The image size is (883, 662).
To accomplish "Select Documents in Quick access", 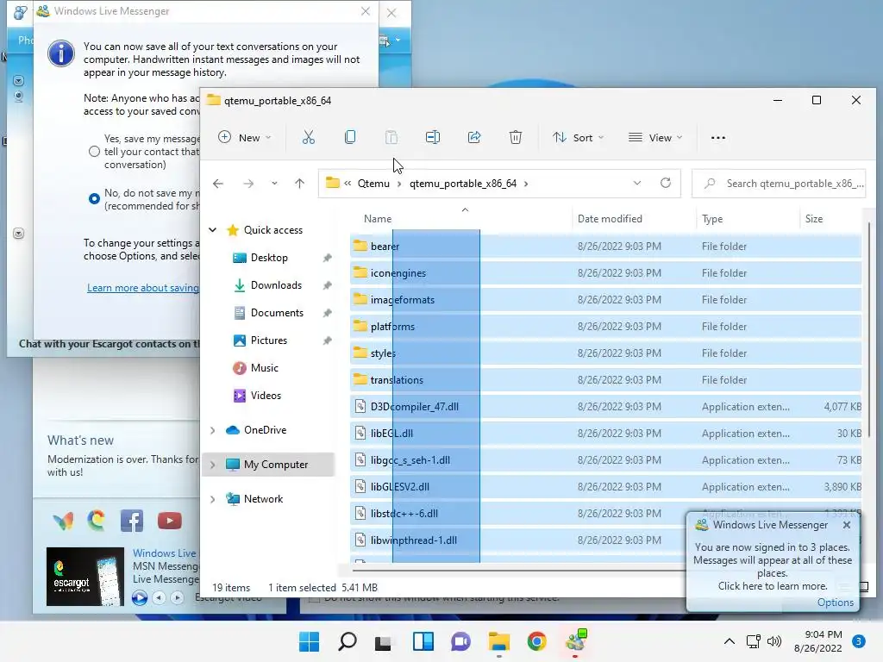I will pyautogui.click(x=277, y=312).
